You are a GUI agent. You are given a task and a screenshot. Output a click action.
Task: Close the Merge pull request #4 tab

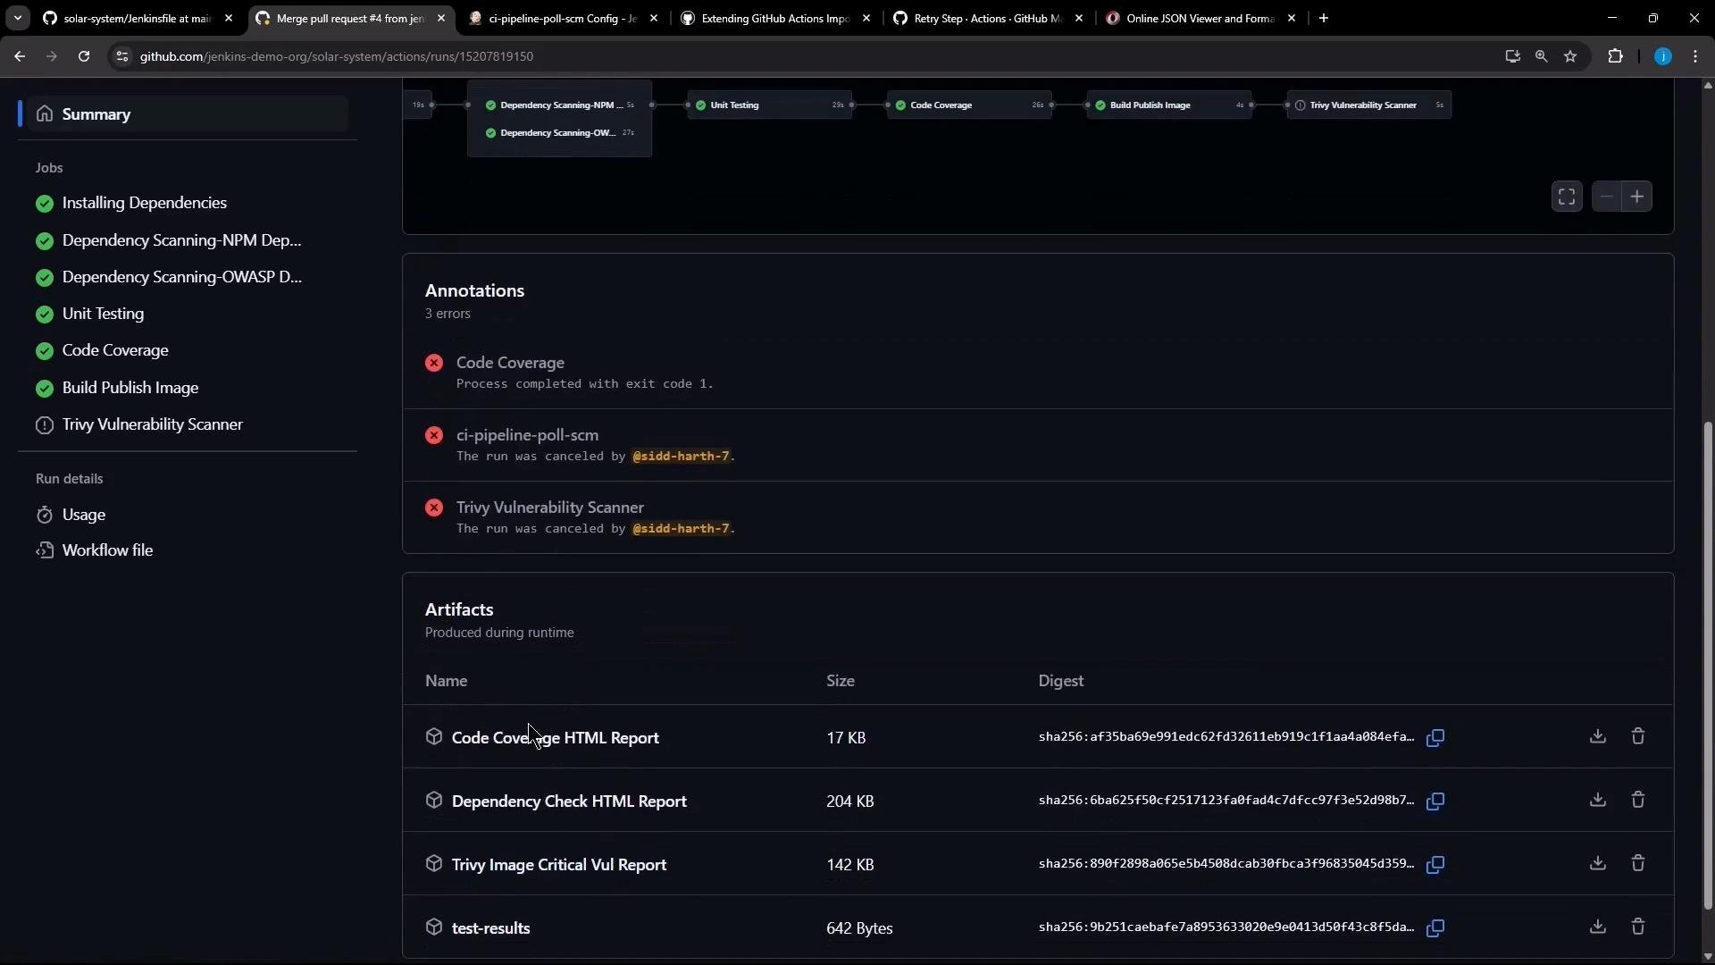click(x=441, y=18)
